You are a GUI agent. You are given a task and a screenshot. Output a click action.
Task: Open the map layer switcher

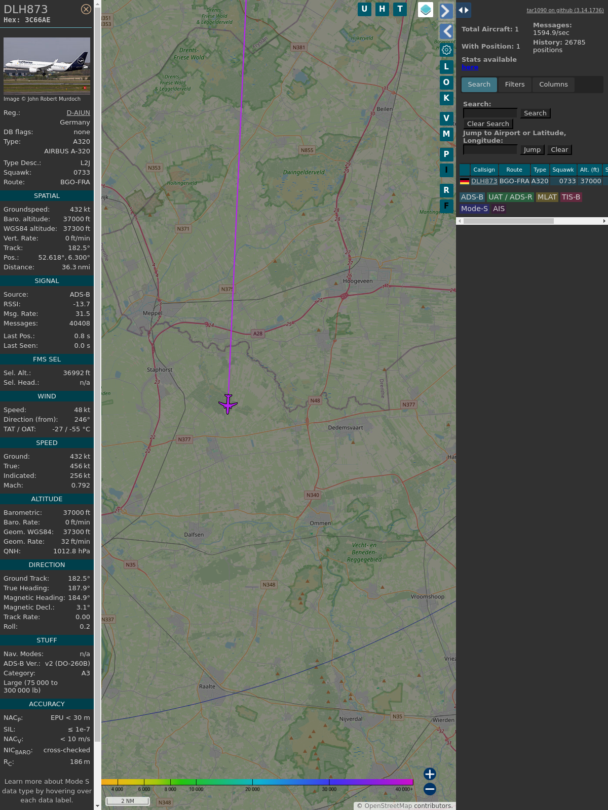[x=426, y=10]
